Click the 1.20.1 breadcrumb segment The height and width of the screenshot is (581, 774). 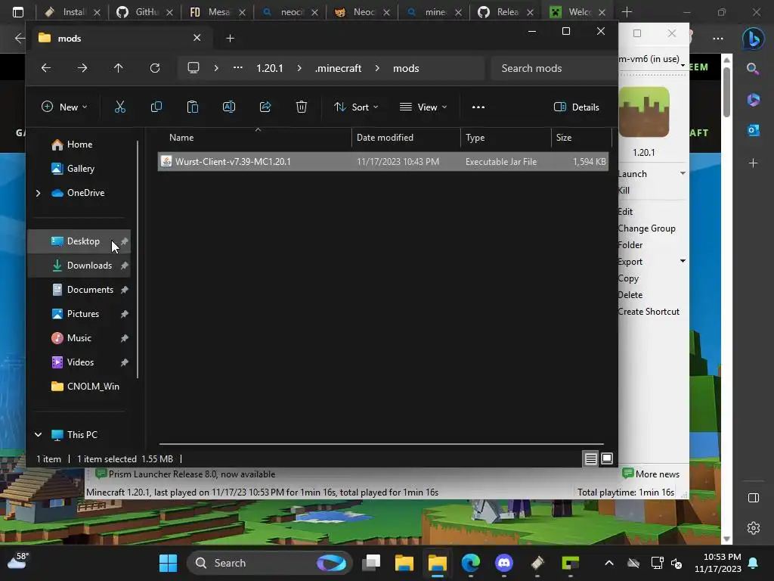point(270,68)
